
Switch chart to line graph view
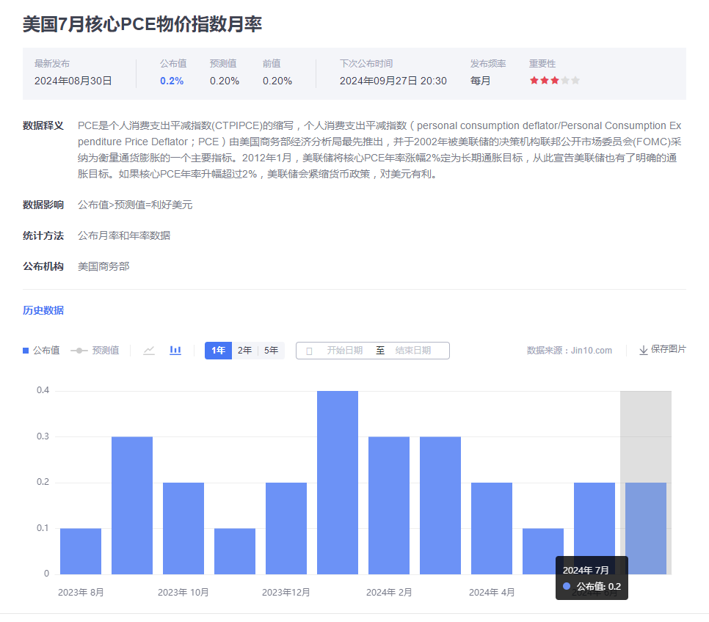(x=149, y=351)
